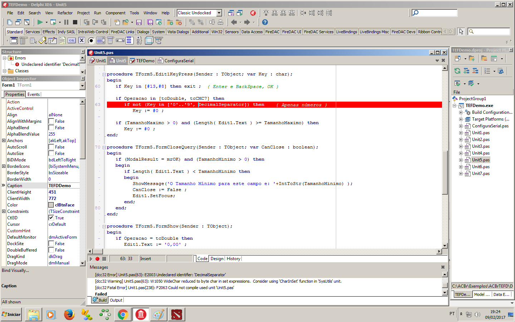Switch to the Events tab
The height and width of the screenshot is (322, 515).
[34, 94]
